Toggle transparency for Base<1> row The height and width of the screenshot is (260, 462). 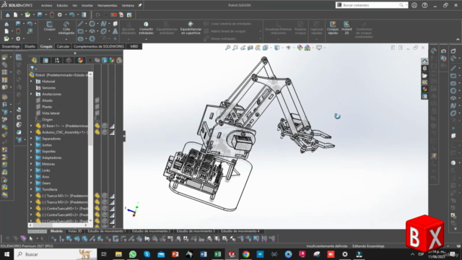pyautogui.click(x=112, y=126)
